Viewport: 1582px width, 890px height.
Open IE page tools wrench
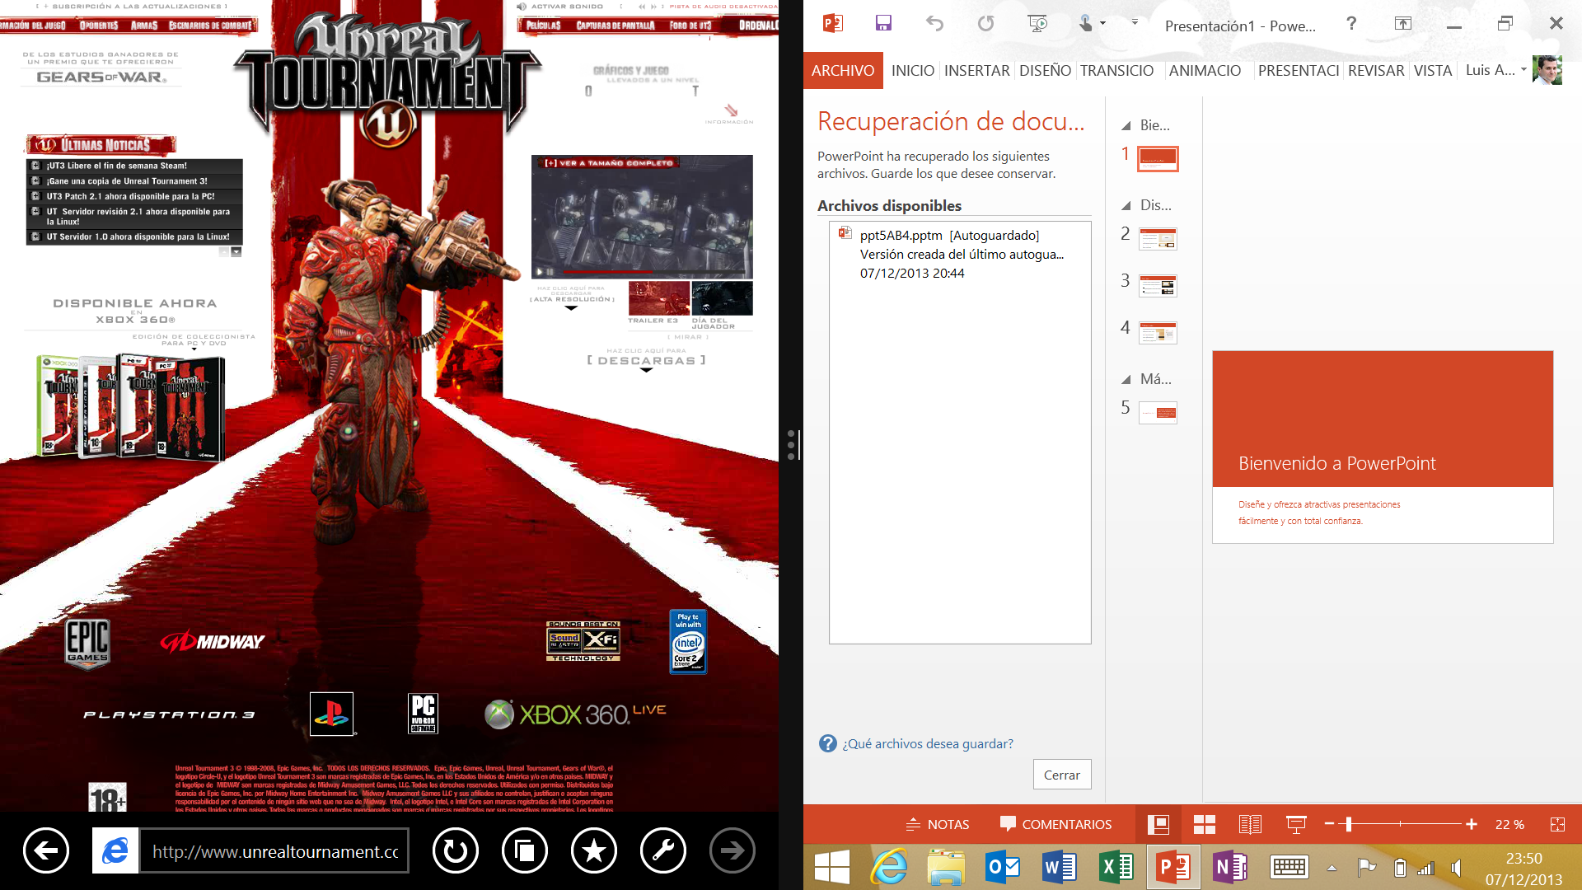[662, 850]
